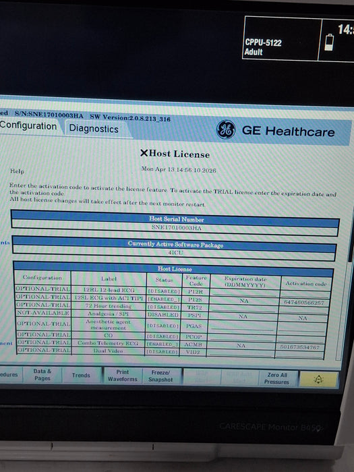This screenshot has width=354, height=472.
Task: Click the activation code field for PCOP
Action: point(301,338)
